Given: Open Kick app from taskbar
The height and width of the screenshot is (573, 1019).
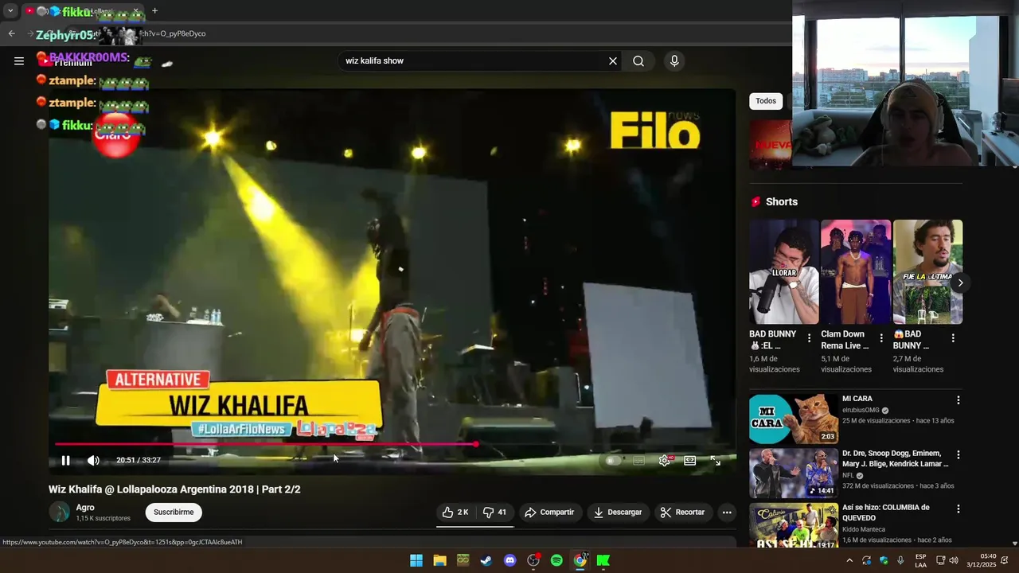Looking at the screenshot, I should pos(603,560).
